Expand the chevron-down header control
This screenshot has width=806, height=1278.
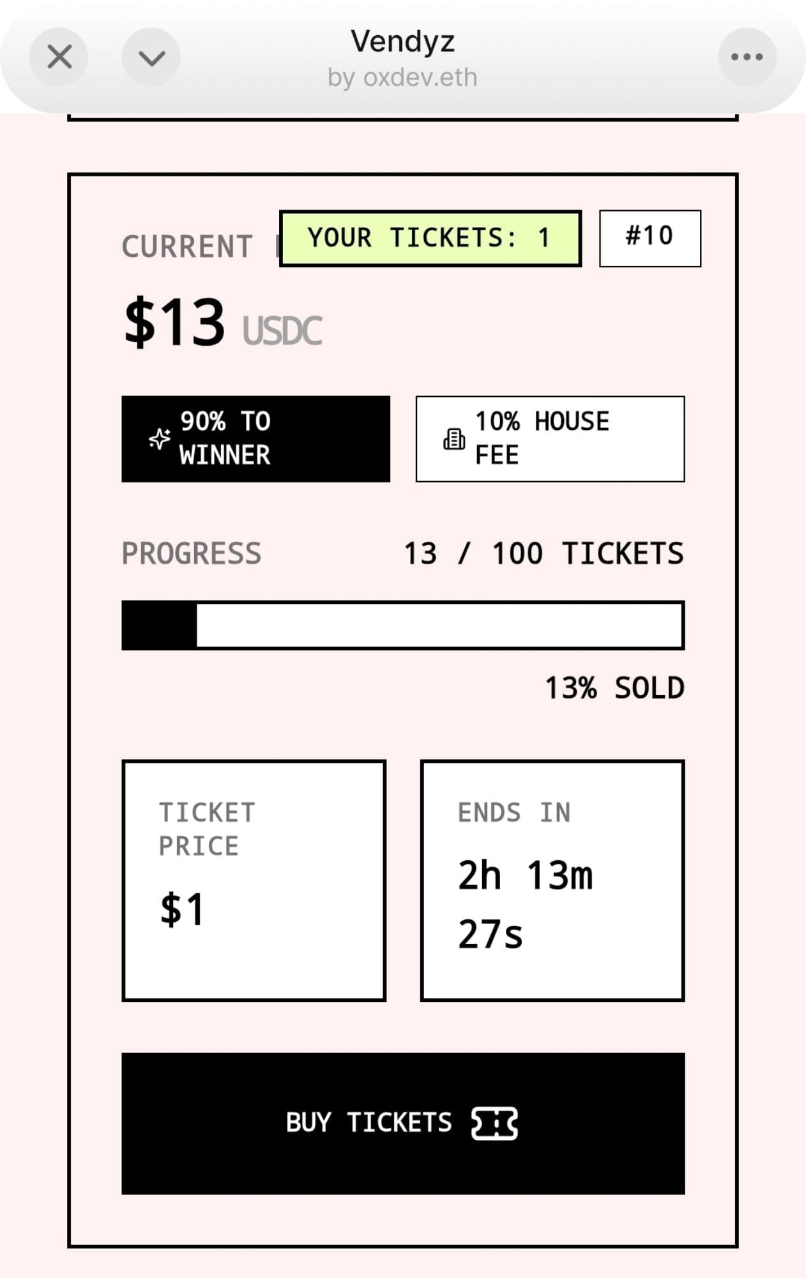pyautogui.click(x=151, y=58)
